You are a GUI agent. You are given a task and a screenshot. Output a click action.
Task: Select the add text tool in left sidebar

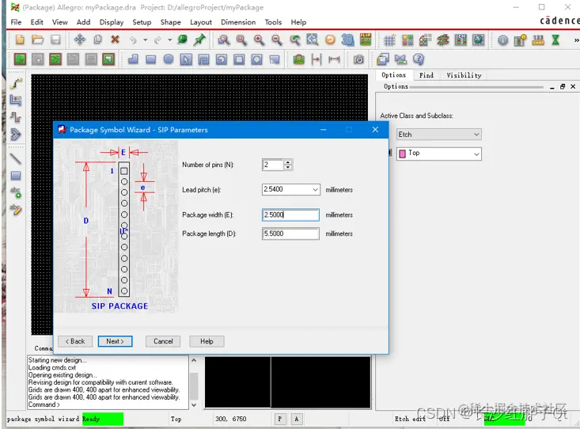(x=16, y=192)
